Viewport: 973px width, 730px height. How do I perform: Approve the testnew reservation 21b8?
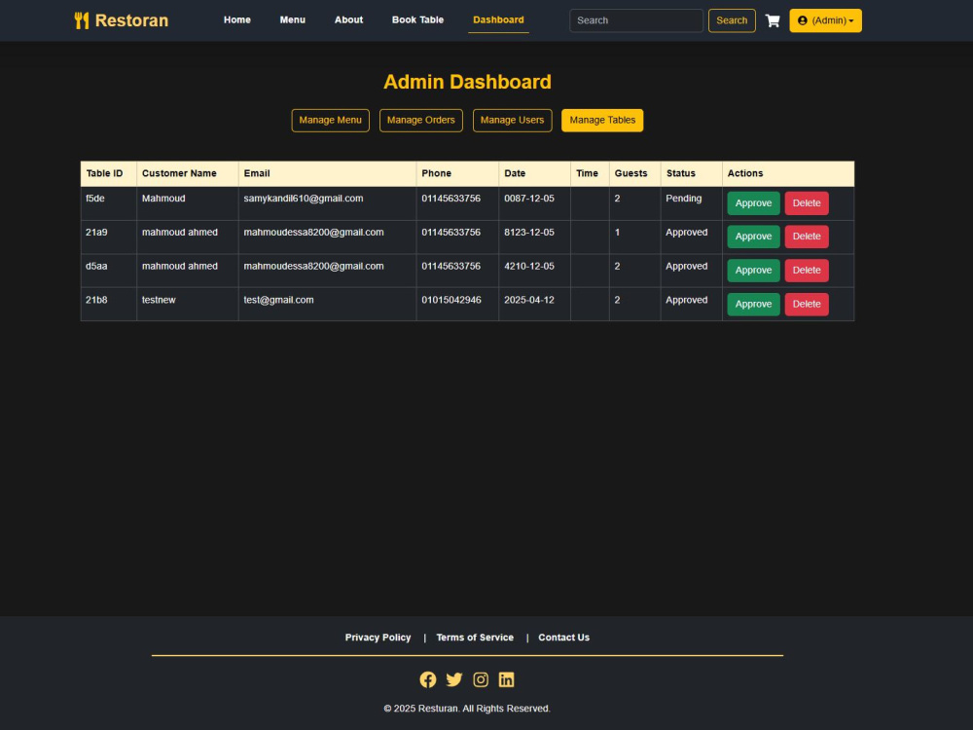[753, 304]
